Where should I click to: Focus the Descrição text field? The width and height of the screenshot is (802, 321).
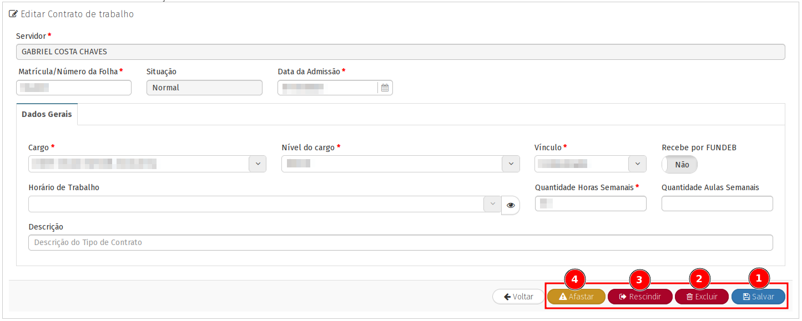pyautogui.click(x=400, y=242)
